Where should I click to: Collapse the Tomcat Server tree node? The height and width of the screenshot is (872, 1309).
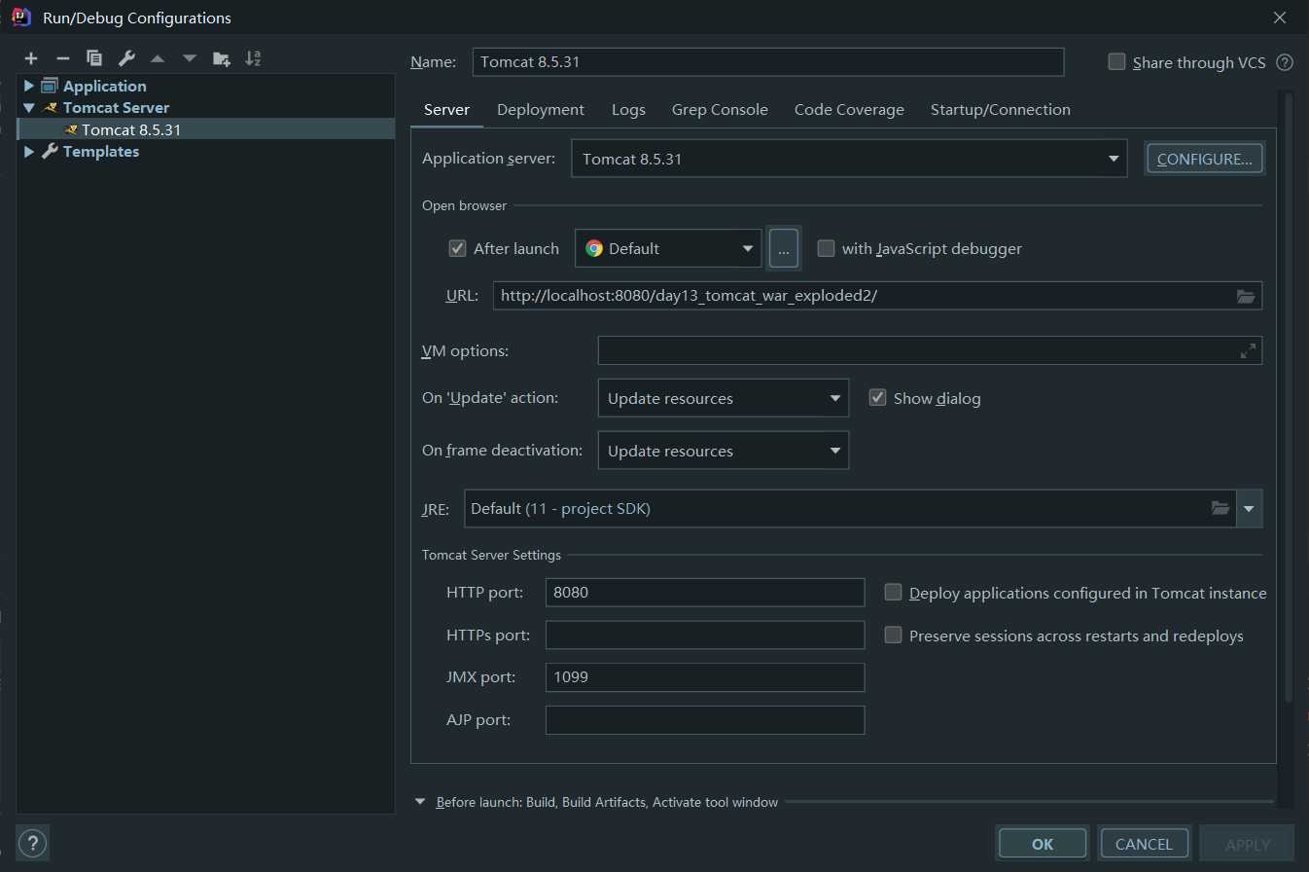[x=29, y=108]
